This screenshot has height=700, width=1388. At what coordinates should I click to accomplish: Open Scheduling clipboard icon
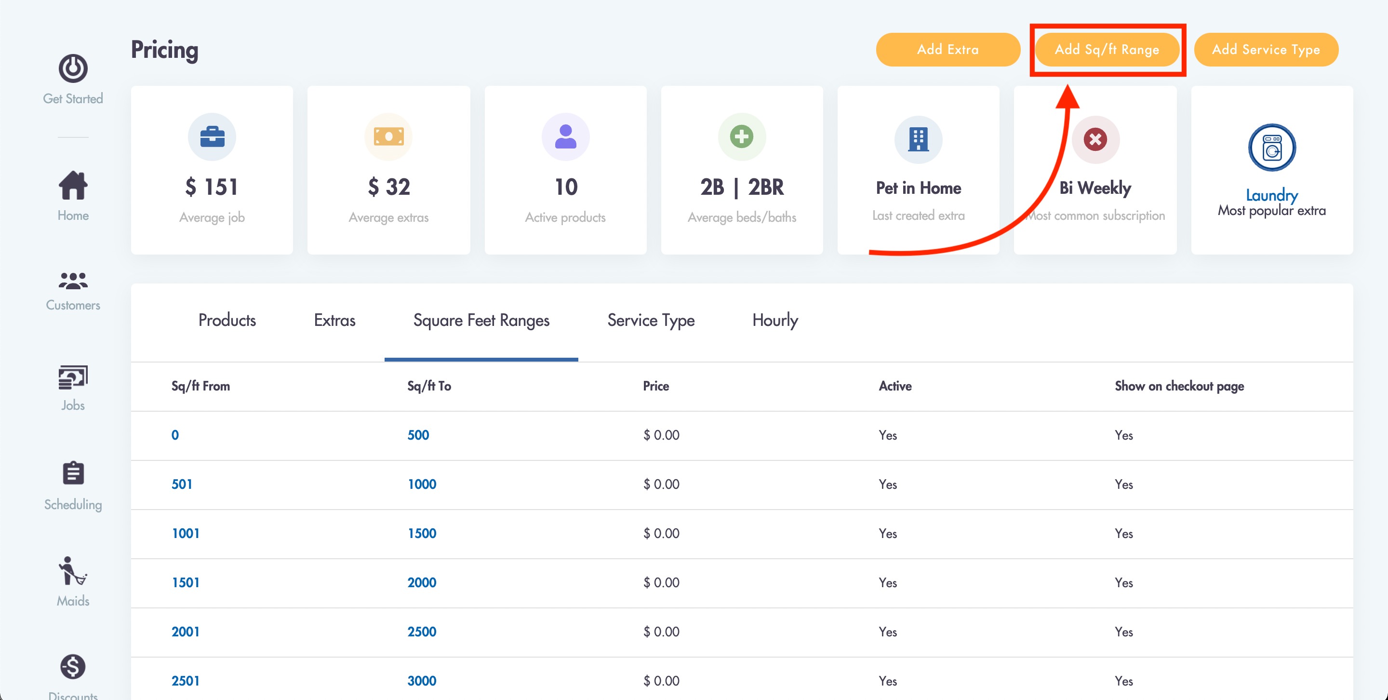[x=73, y=473]
